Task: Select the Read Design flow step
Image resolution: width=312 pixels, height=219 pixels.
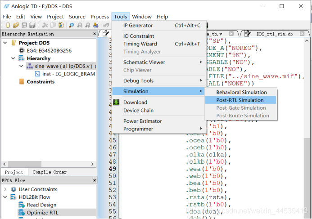Action: pyautogui.click(x=41, y=205)
